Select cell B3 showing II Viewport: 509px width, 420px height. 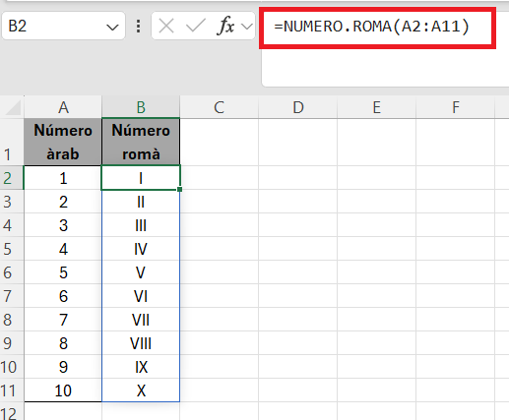141,202
